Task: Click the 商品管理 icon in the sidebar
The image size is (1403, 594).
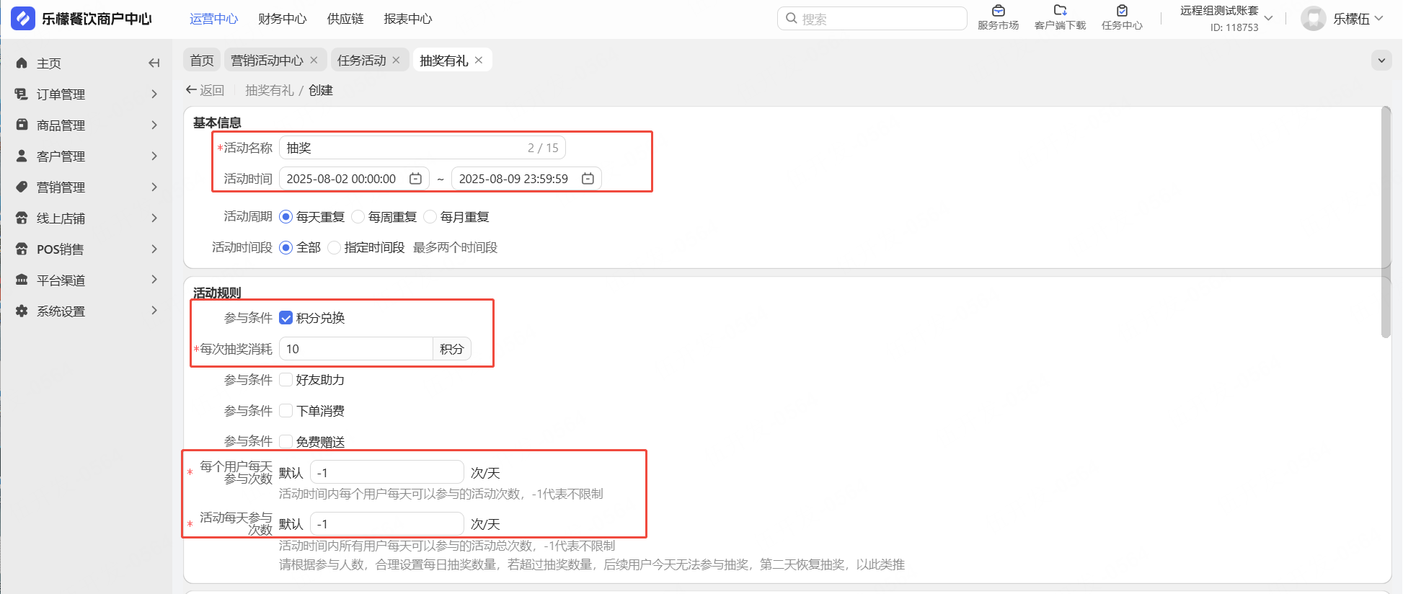Action: tap(22, 125)
